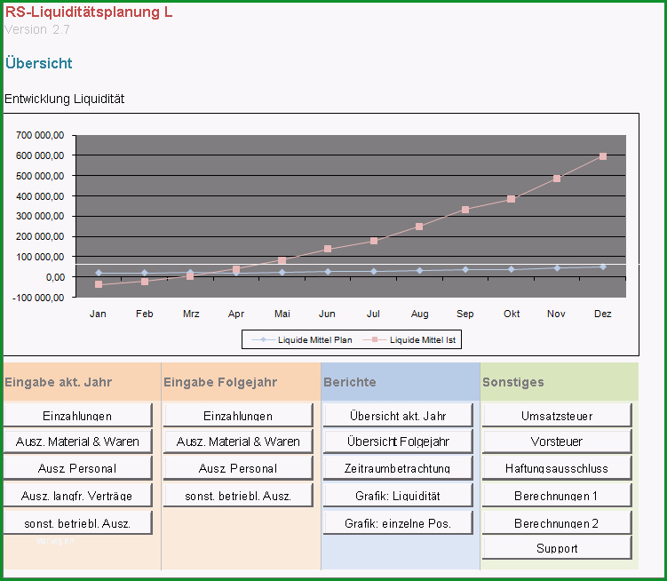Click the Jun marker of Liquide Mittel Ist

(x=328, y=249)
